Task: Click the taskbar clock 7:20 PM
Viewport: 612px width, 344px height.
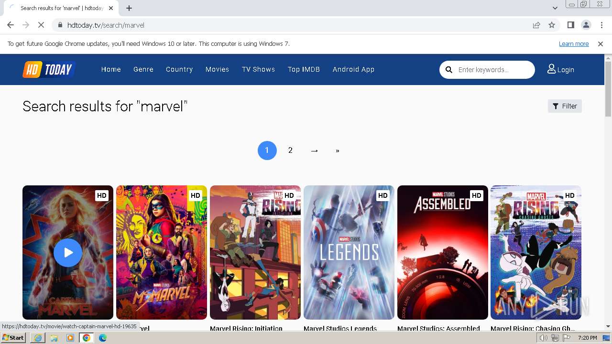Action: (x=587, y=338)
